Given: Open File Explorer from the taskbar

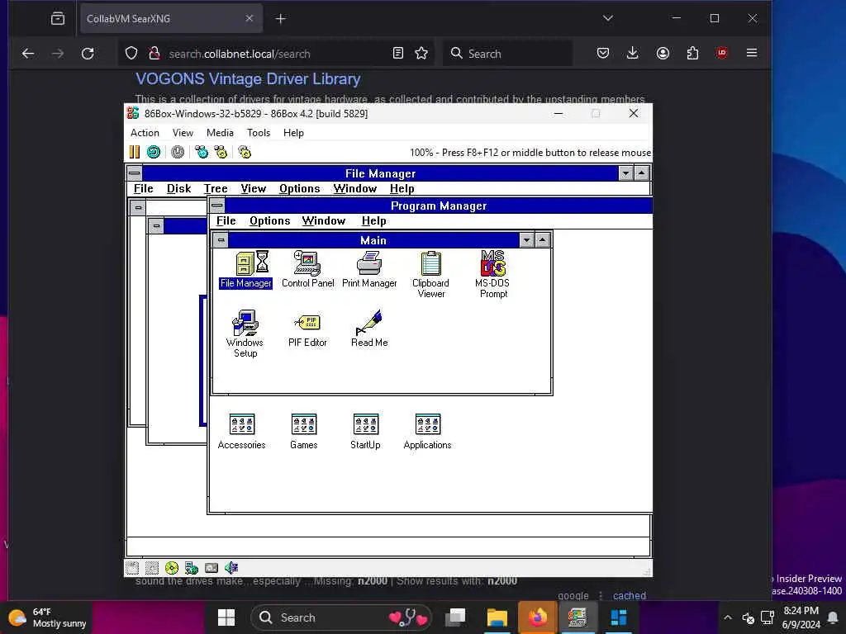Looking at the screenshot, I should pyautogui.click(x=497, y=617).
